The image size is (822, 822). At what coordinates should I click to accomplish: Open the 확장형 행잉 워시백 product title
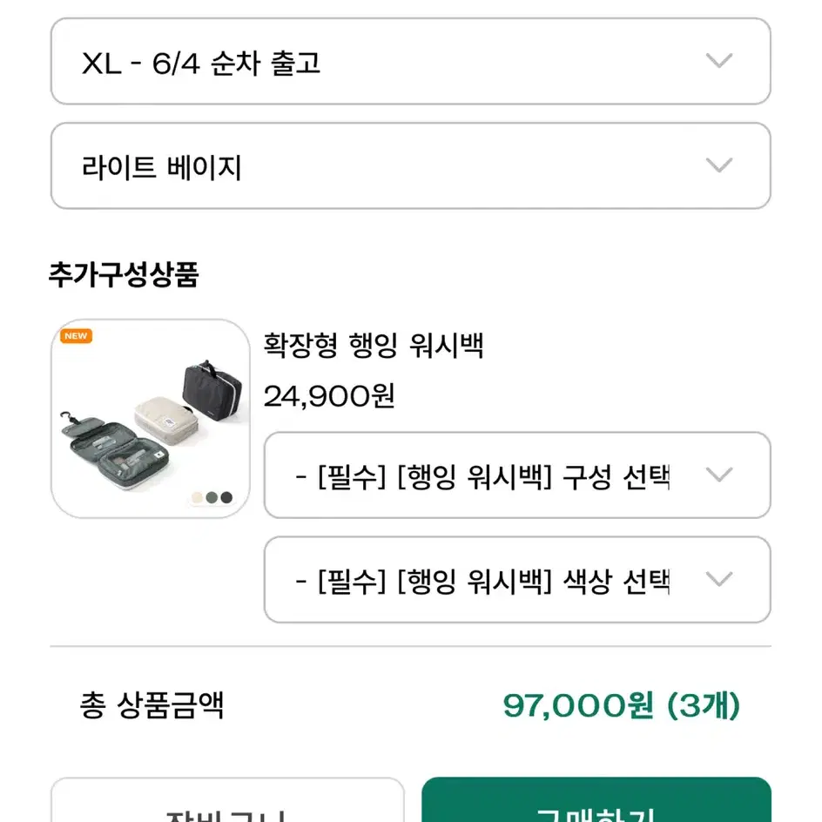tap(374, 346)
